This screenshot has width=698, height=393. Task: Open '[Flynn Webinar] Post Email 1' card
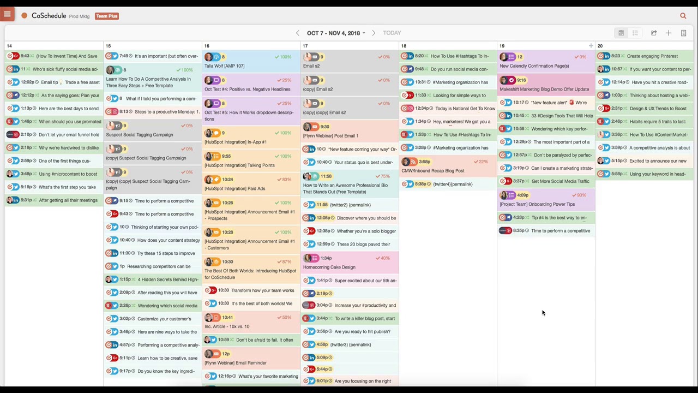coord(349,131)
